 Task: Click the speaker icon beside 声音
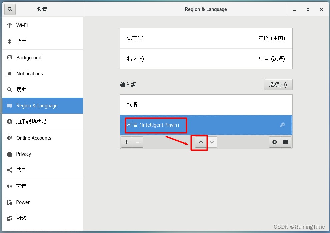pos(9,186)
